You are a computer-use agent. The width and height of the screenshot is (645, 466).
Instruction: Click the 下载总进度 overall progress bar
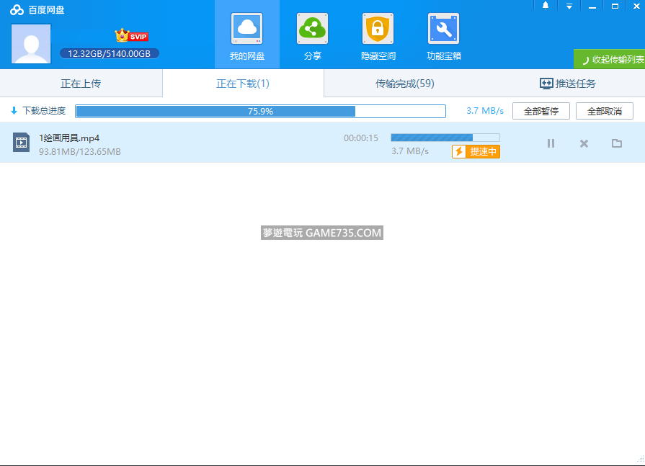pos(260,111)
